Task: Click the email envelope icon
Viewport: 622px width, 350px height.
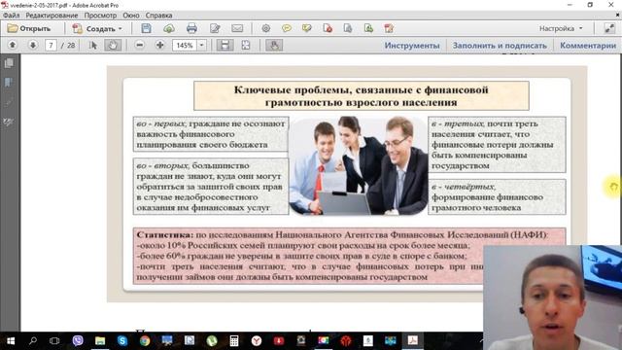Action: coord(237,28)
